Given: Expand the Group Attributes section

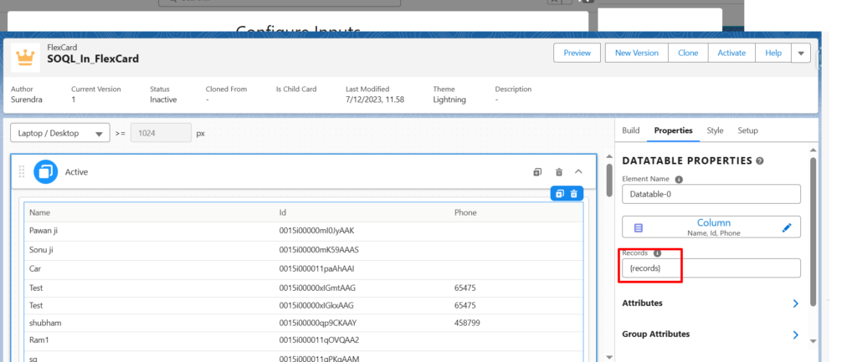Looking at the screenshot, I should pos(711,334).
